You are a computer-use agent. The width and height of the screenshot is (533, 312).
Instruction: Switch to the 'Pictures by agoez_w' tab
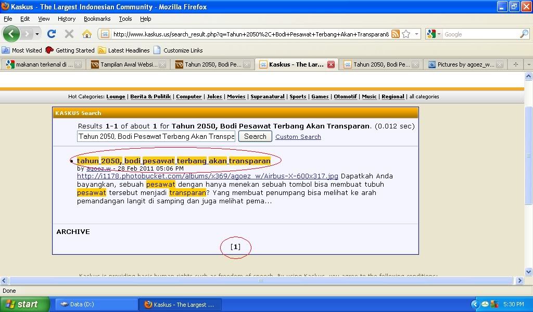coord(465,64)
